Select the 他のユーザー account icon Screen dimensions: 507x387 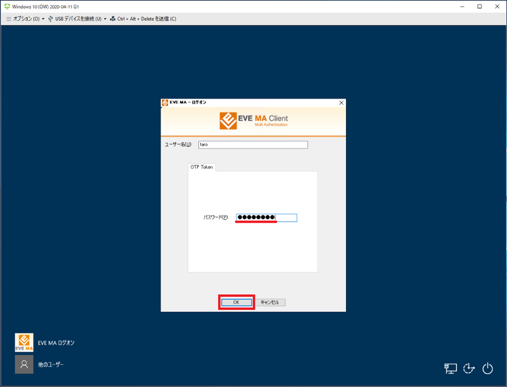[24, 364]
